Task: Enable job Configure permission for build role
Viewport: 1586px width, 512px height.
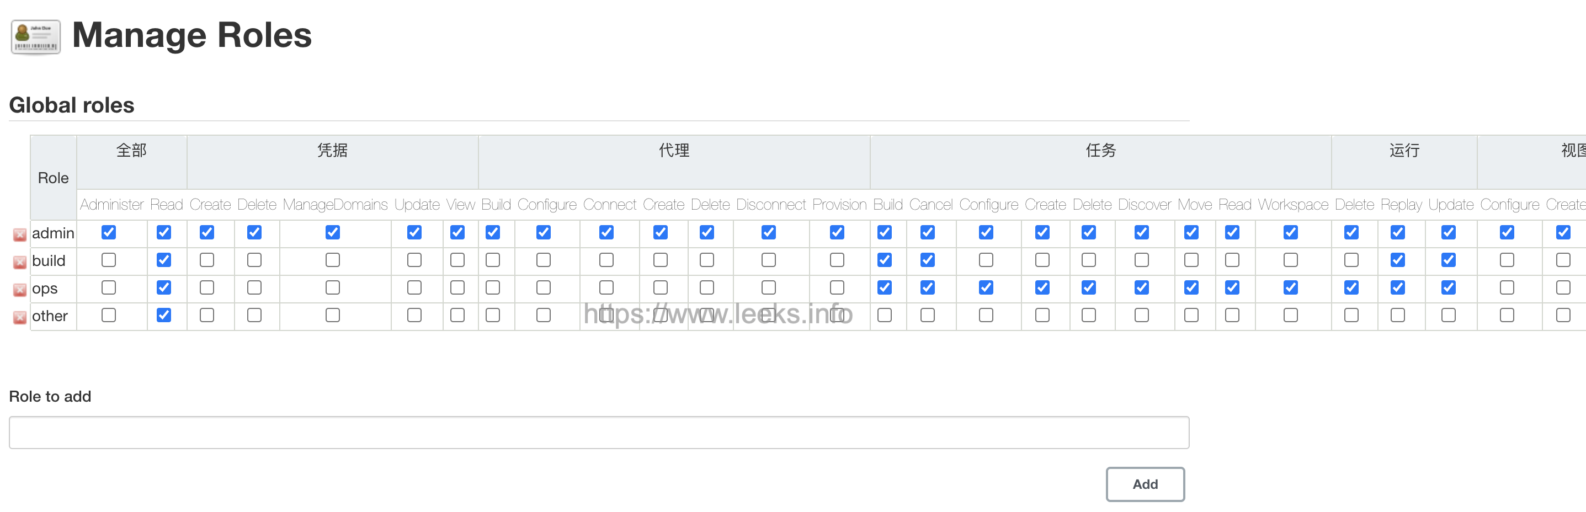Action: coord(986,260)
